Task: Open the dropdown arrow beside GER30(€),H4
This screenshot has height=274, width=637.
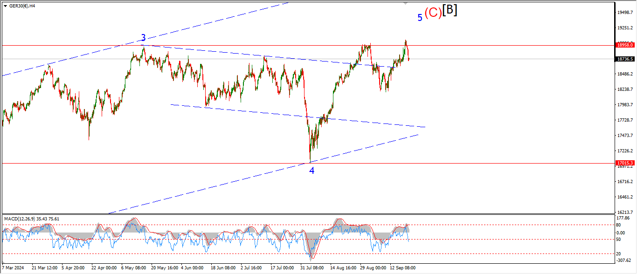Action: pyautogui.click(x=5, y=6)
